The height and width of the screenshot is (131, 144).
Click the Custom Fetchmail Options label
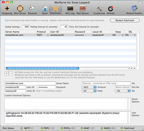18,95
